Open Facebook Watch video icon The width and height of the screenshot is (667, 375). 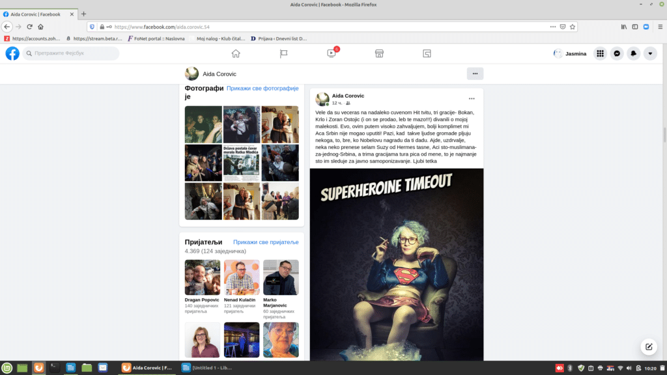(x=332, y=53)
